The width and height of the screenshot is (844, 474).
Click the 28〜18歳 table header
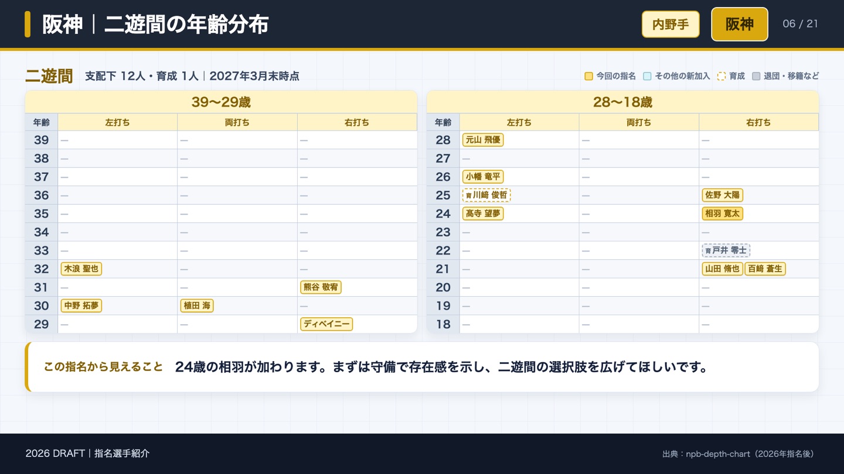622,102
